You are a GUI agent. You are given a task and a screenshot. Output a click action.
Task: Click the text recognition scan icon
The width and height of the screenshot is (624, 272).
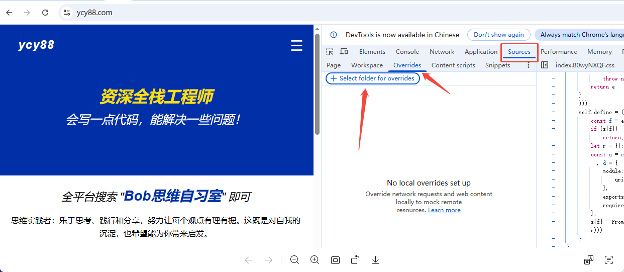pyautogui.click(x=609, y=260)
